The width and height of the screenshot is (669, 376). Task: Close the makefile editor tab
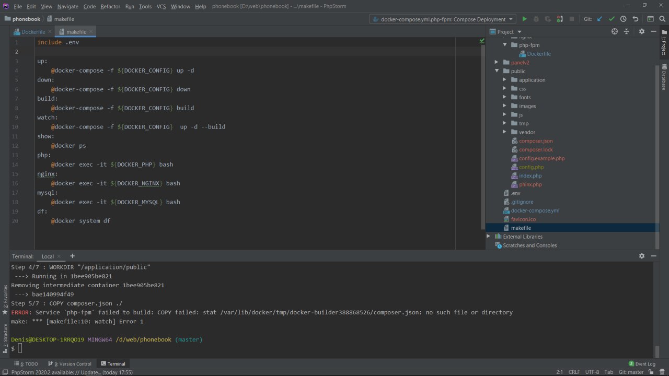coord(91,32)
